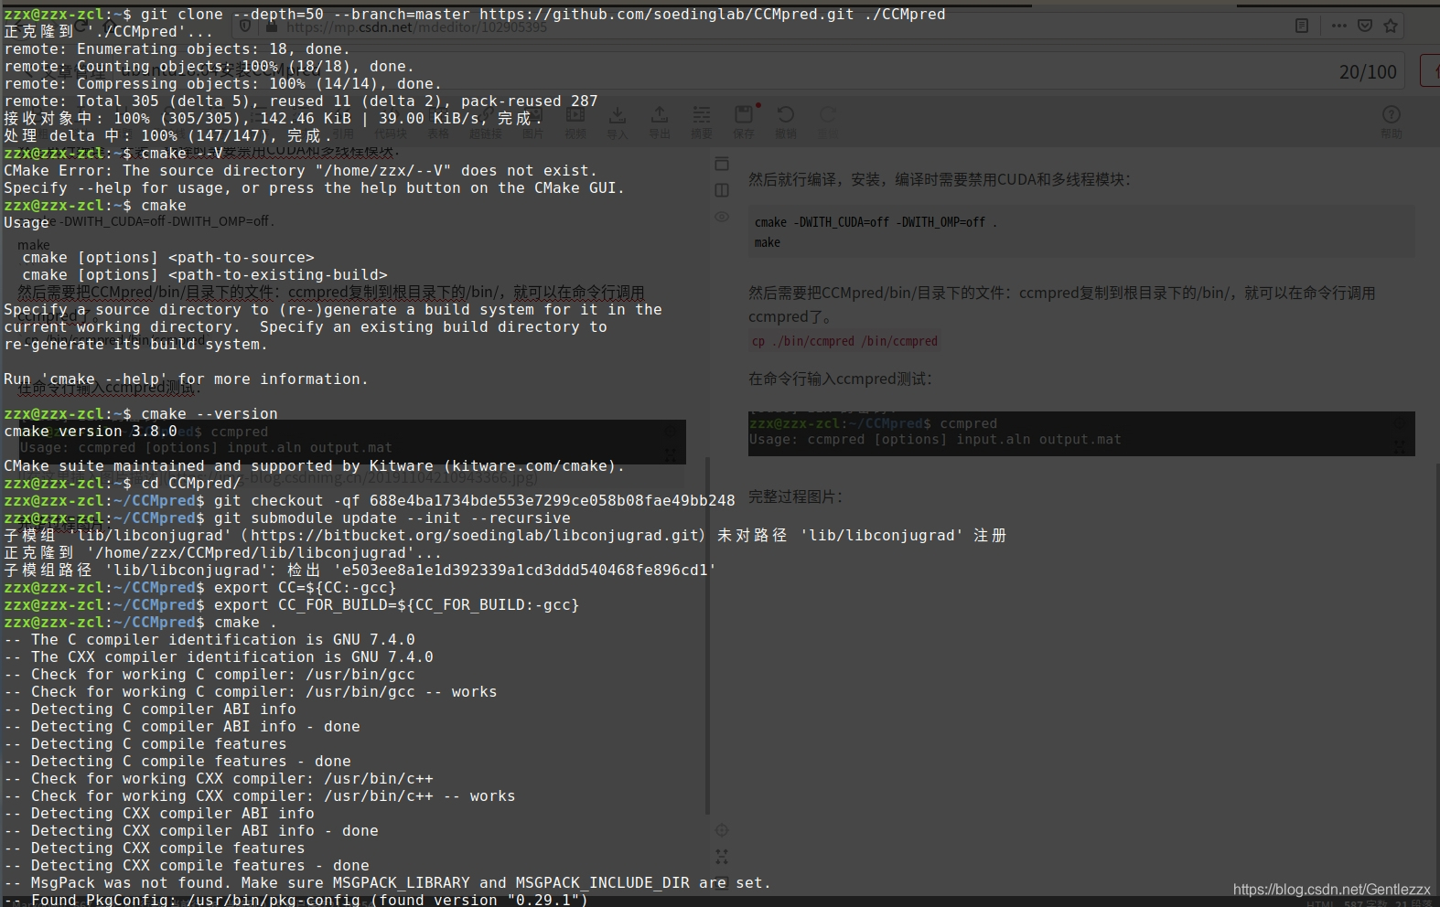Viewport: 1440px width, 907px height.
Task: Click the redo arrow toolbar icon
Action: click(827, 115)
